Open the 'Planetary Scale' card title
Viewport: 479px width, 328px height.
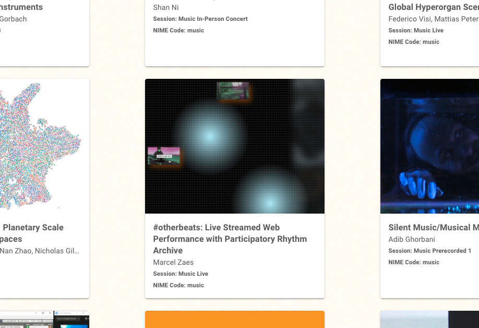pos(32,233)
